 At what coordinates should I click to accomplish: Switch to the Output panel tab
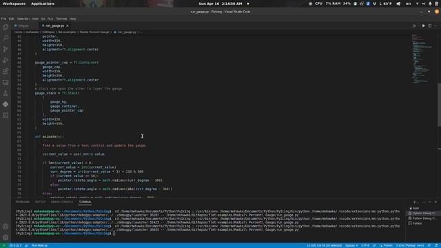40,202
